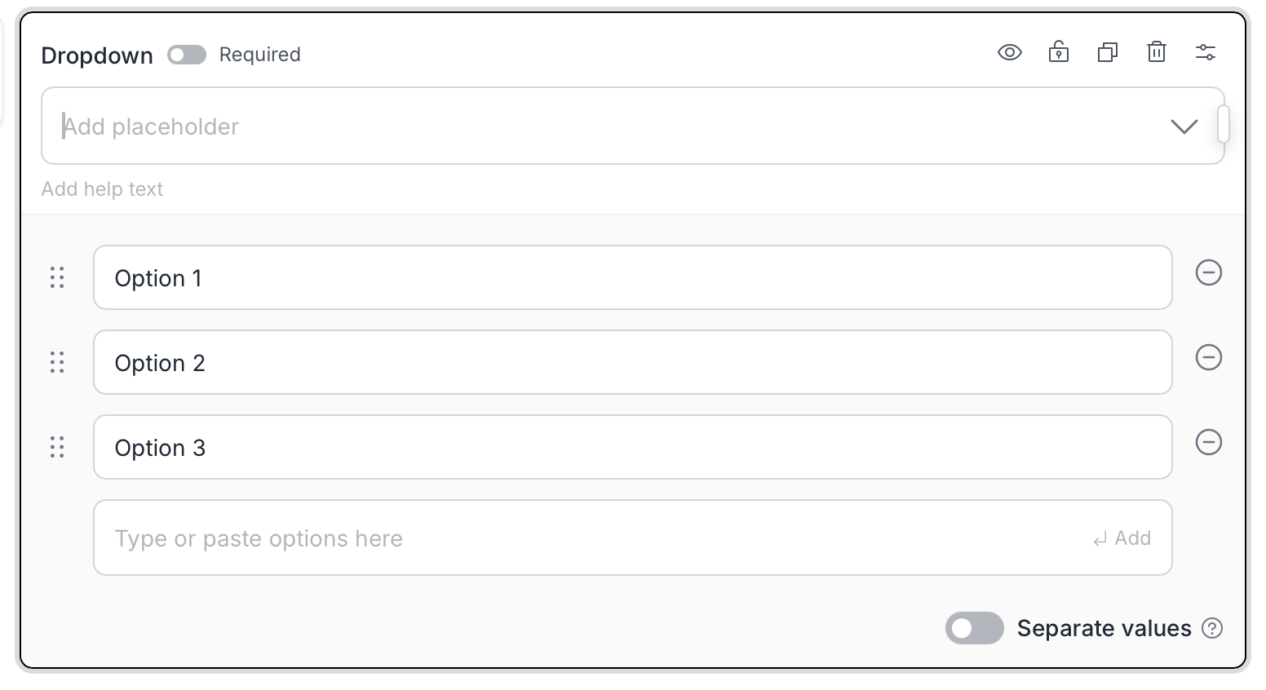Open the field settings sliders icon
The height and width of the screenshot is (690, 1266).
pos(1205,53)
